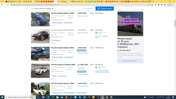Click buy on credit for Cayenne S Diesel
Image resolution: width=176 pixels, height=99 pixels.
83,74
